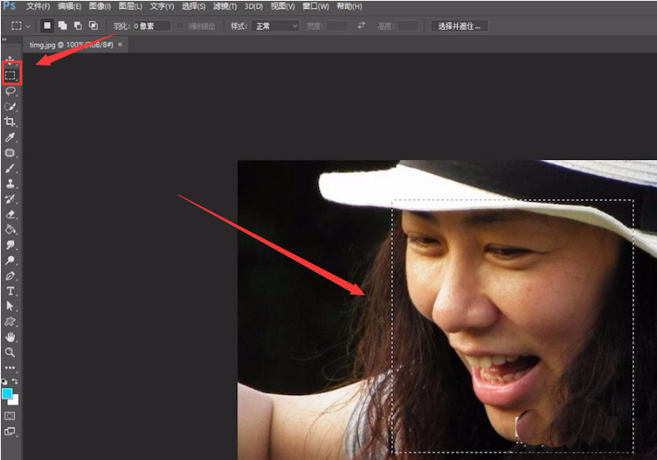Open the 滤镜(T) menu
Viewport: 657px width, 460px height.
225,7
